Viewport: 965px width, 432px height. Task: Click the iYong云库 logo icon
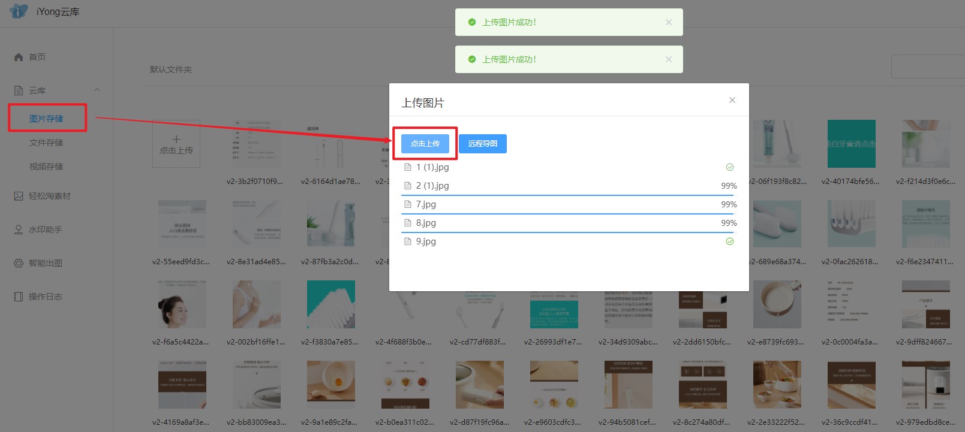click(x=19, y=11)
